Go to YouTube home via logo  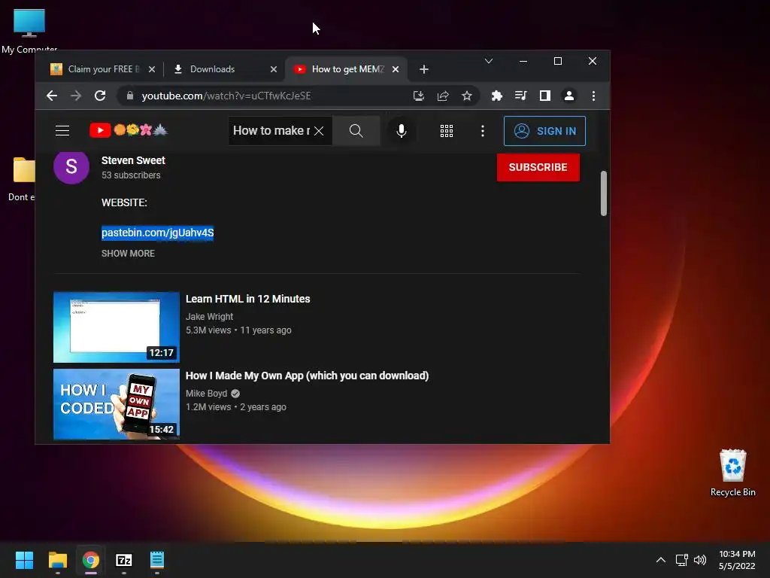click(129, 130)
